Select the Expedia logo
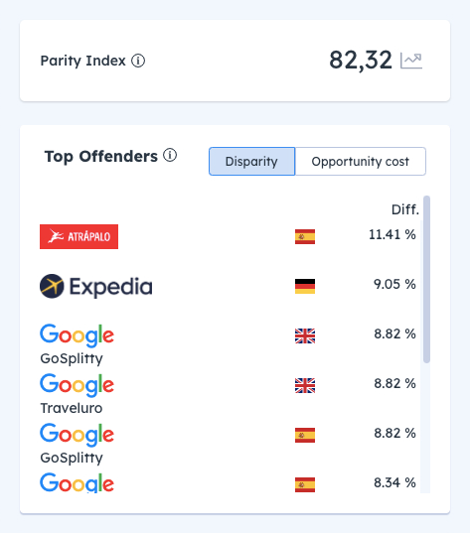Viewport: 470px width, 533px height. [96, 286]
